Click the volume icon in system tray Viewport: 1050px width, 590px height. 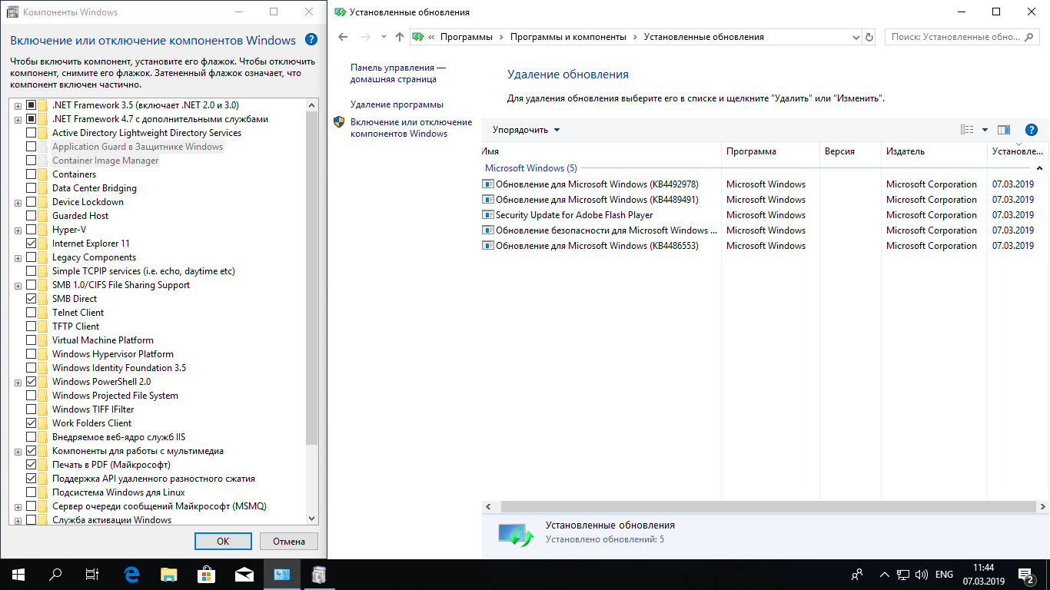pos(922,575)
